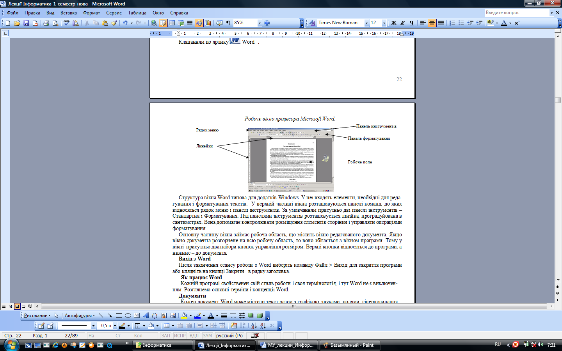Screen dimensions: 562x351
Task: Open the Справка menu
Action: 179,13
